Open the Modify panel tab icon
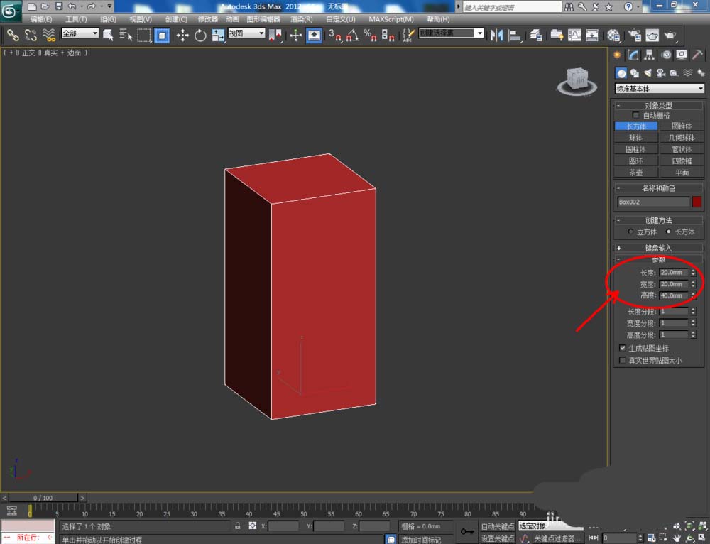 pos(633,55)
